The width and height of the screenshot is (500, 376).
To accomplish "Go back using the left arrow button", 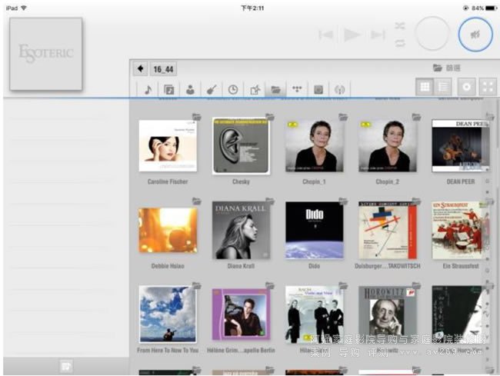I will pos(141,69).
